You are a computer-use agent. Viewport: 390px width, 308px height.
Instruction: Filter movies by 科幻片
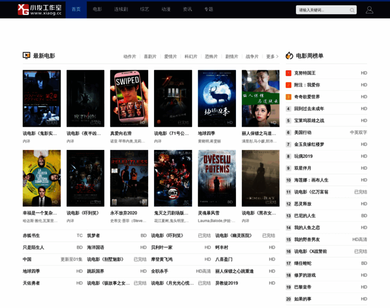[191, 56]
